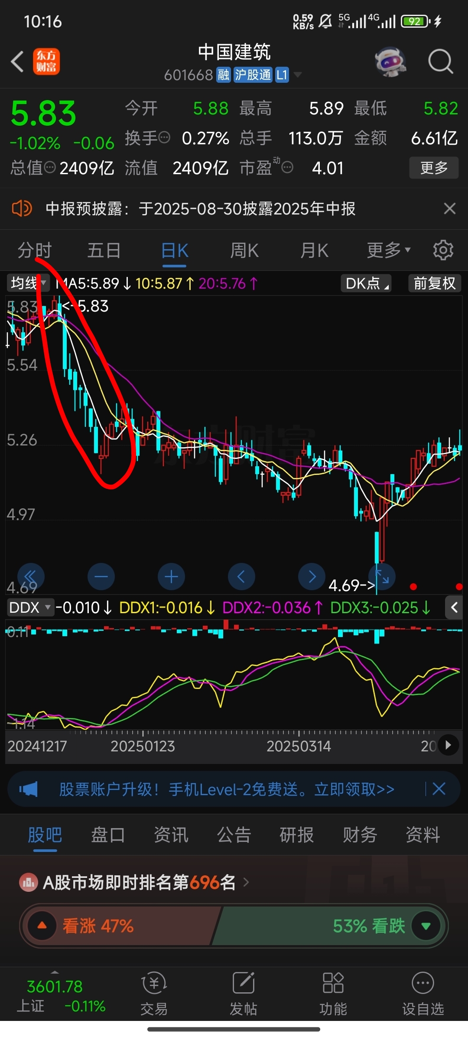Open the 财务 tab
The image size is (468, 1040).
pos(360,835)
